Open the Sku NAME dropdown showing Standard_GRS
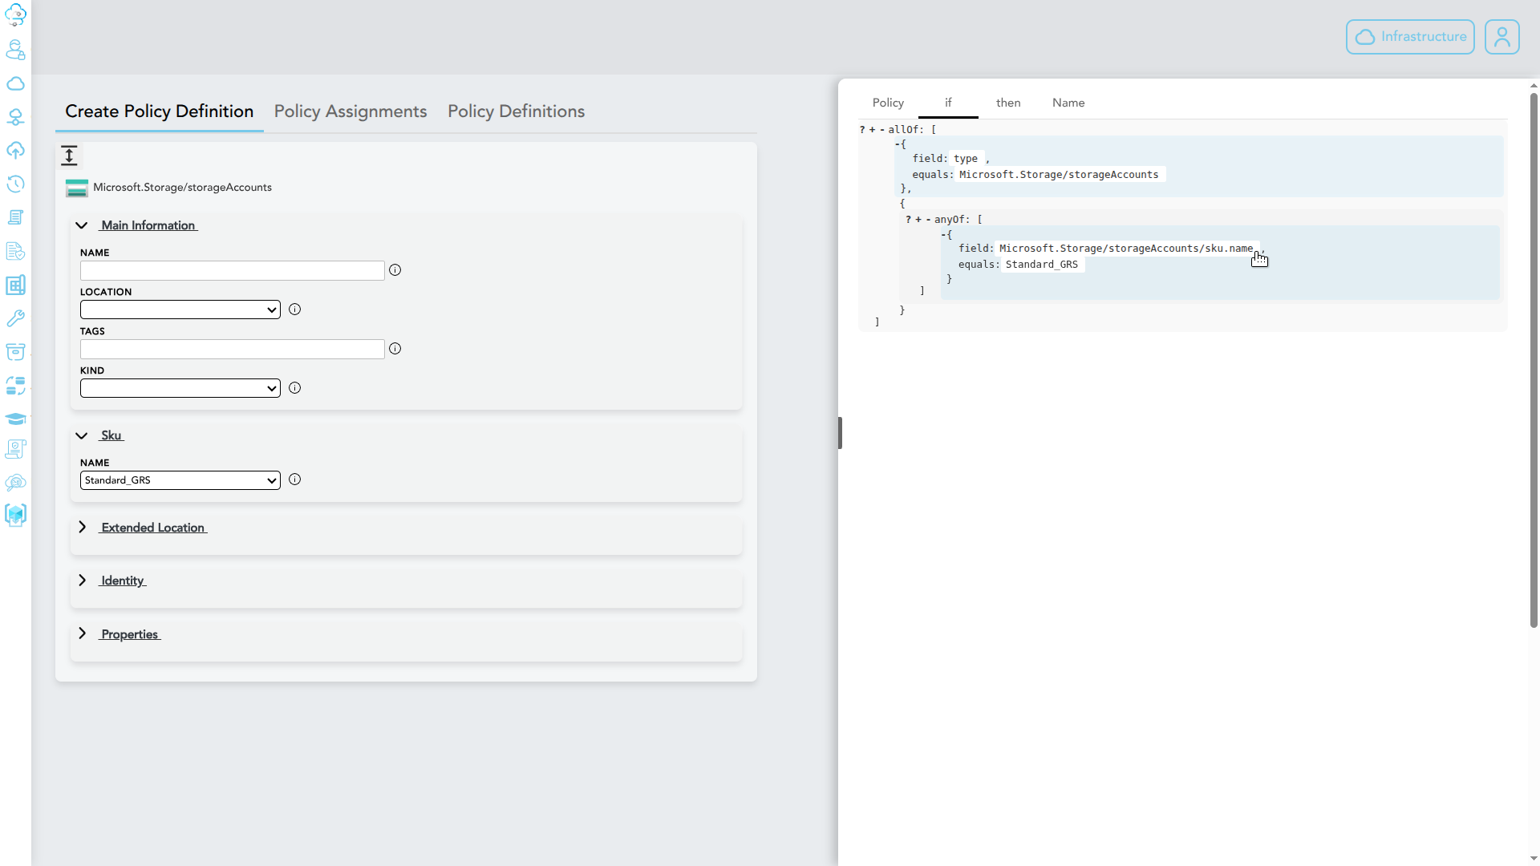 tap(180, 480)
